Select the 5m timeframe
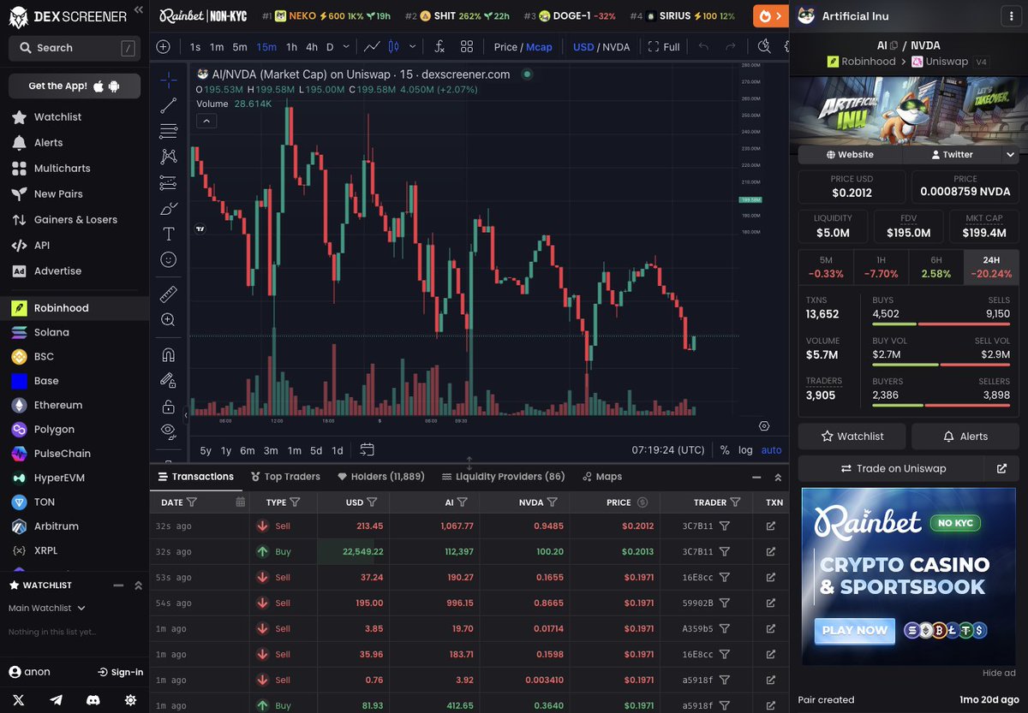 tap(240, 47)
